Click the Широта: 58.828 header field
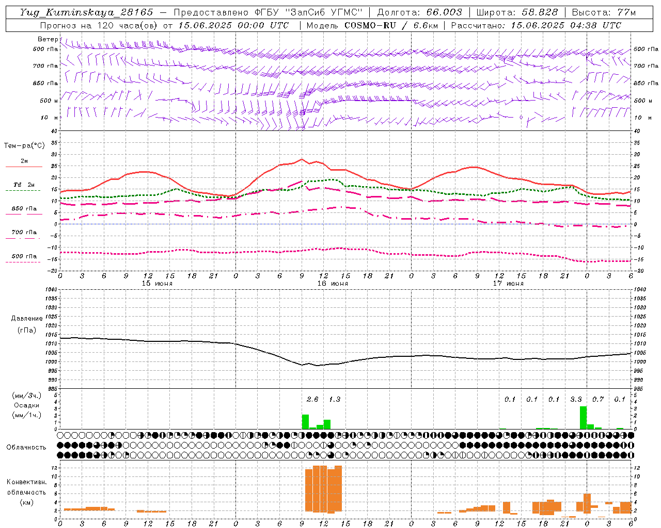 pos(517,12)
